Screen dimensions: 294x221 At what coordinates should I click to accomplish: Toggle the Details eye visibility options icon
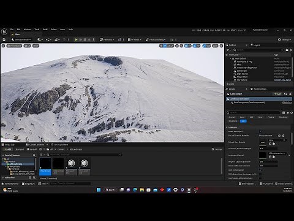(292, 113)
